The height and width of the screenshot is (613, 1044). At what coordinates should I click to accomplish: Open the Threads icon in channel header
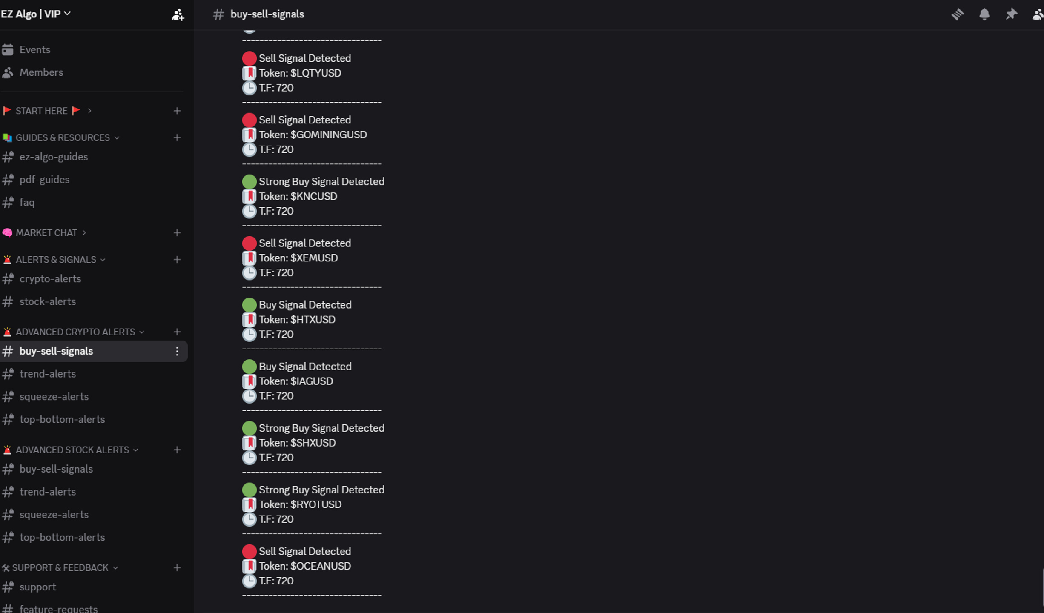tap(958, 14)
